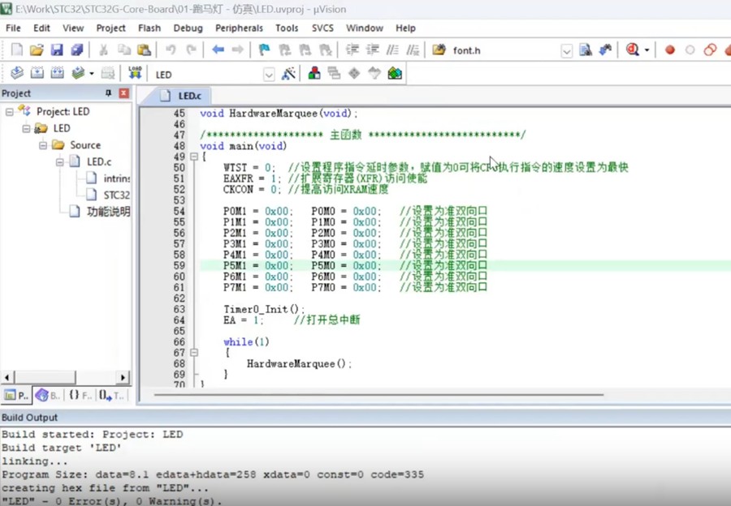
Task: Open the Peripherals menu
Action: 239,28
